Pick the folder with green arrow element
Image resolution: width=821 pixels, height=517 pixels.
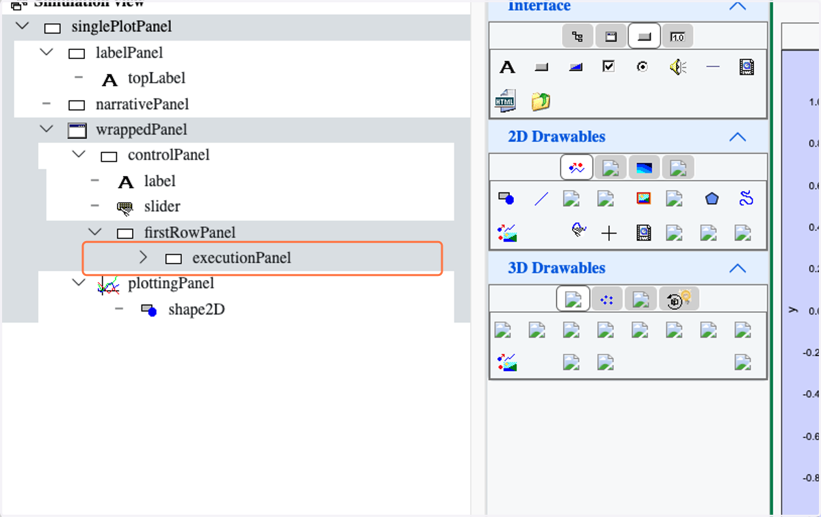tap(540, 101)
